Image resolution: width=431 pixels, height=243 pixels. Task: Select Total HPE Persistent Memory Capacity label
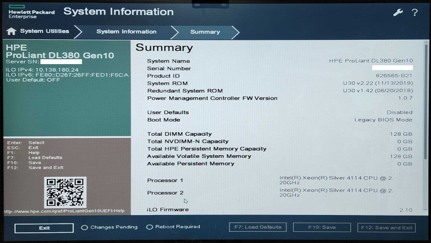pos(207,149)
